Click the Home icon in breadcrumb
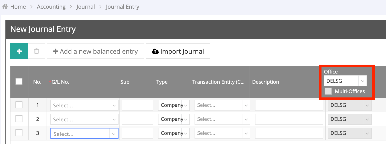 [x=5, y=7]
